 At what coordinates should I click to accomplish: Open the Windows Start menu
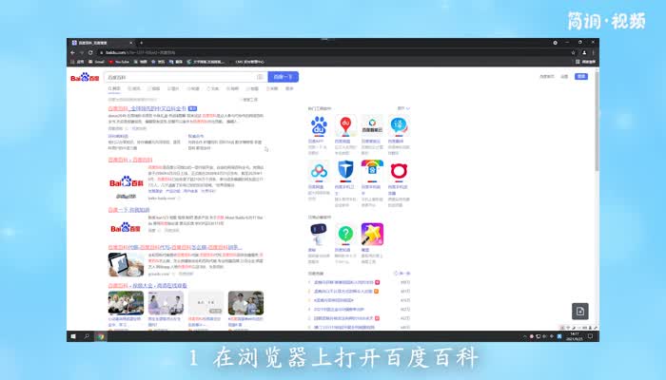pos(73,336)
